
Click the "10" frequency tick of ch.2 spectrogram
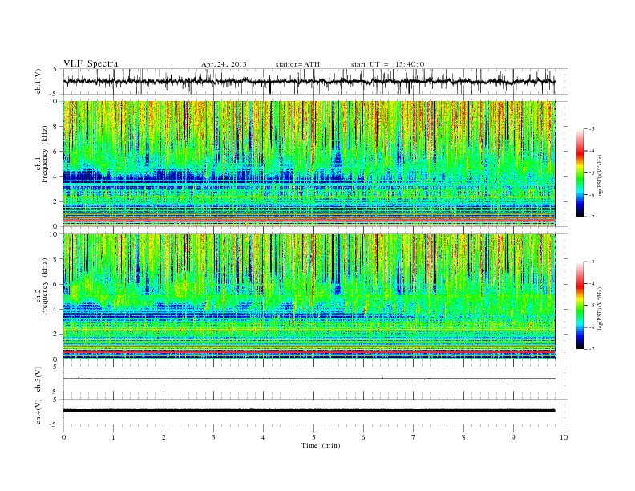coord(55,234)
